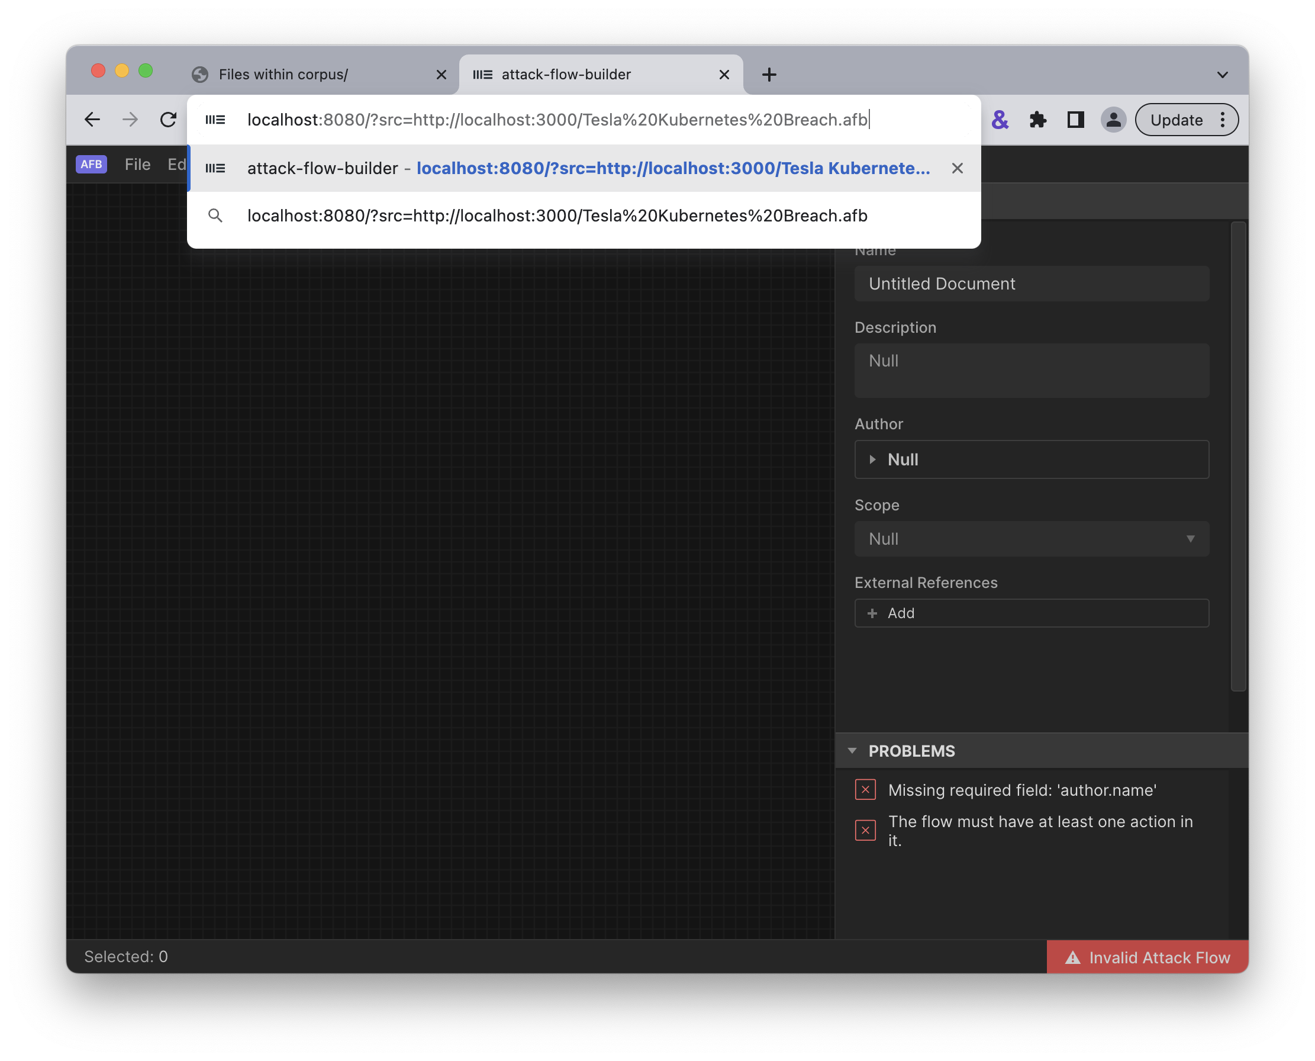This screenshot has width=1315, height=1061.
Task: Collapse the PROBLEMS section
Action: click(853, 751)
